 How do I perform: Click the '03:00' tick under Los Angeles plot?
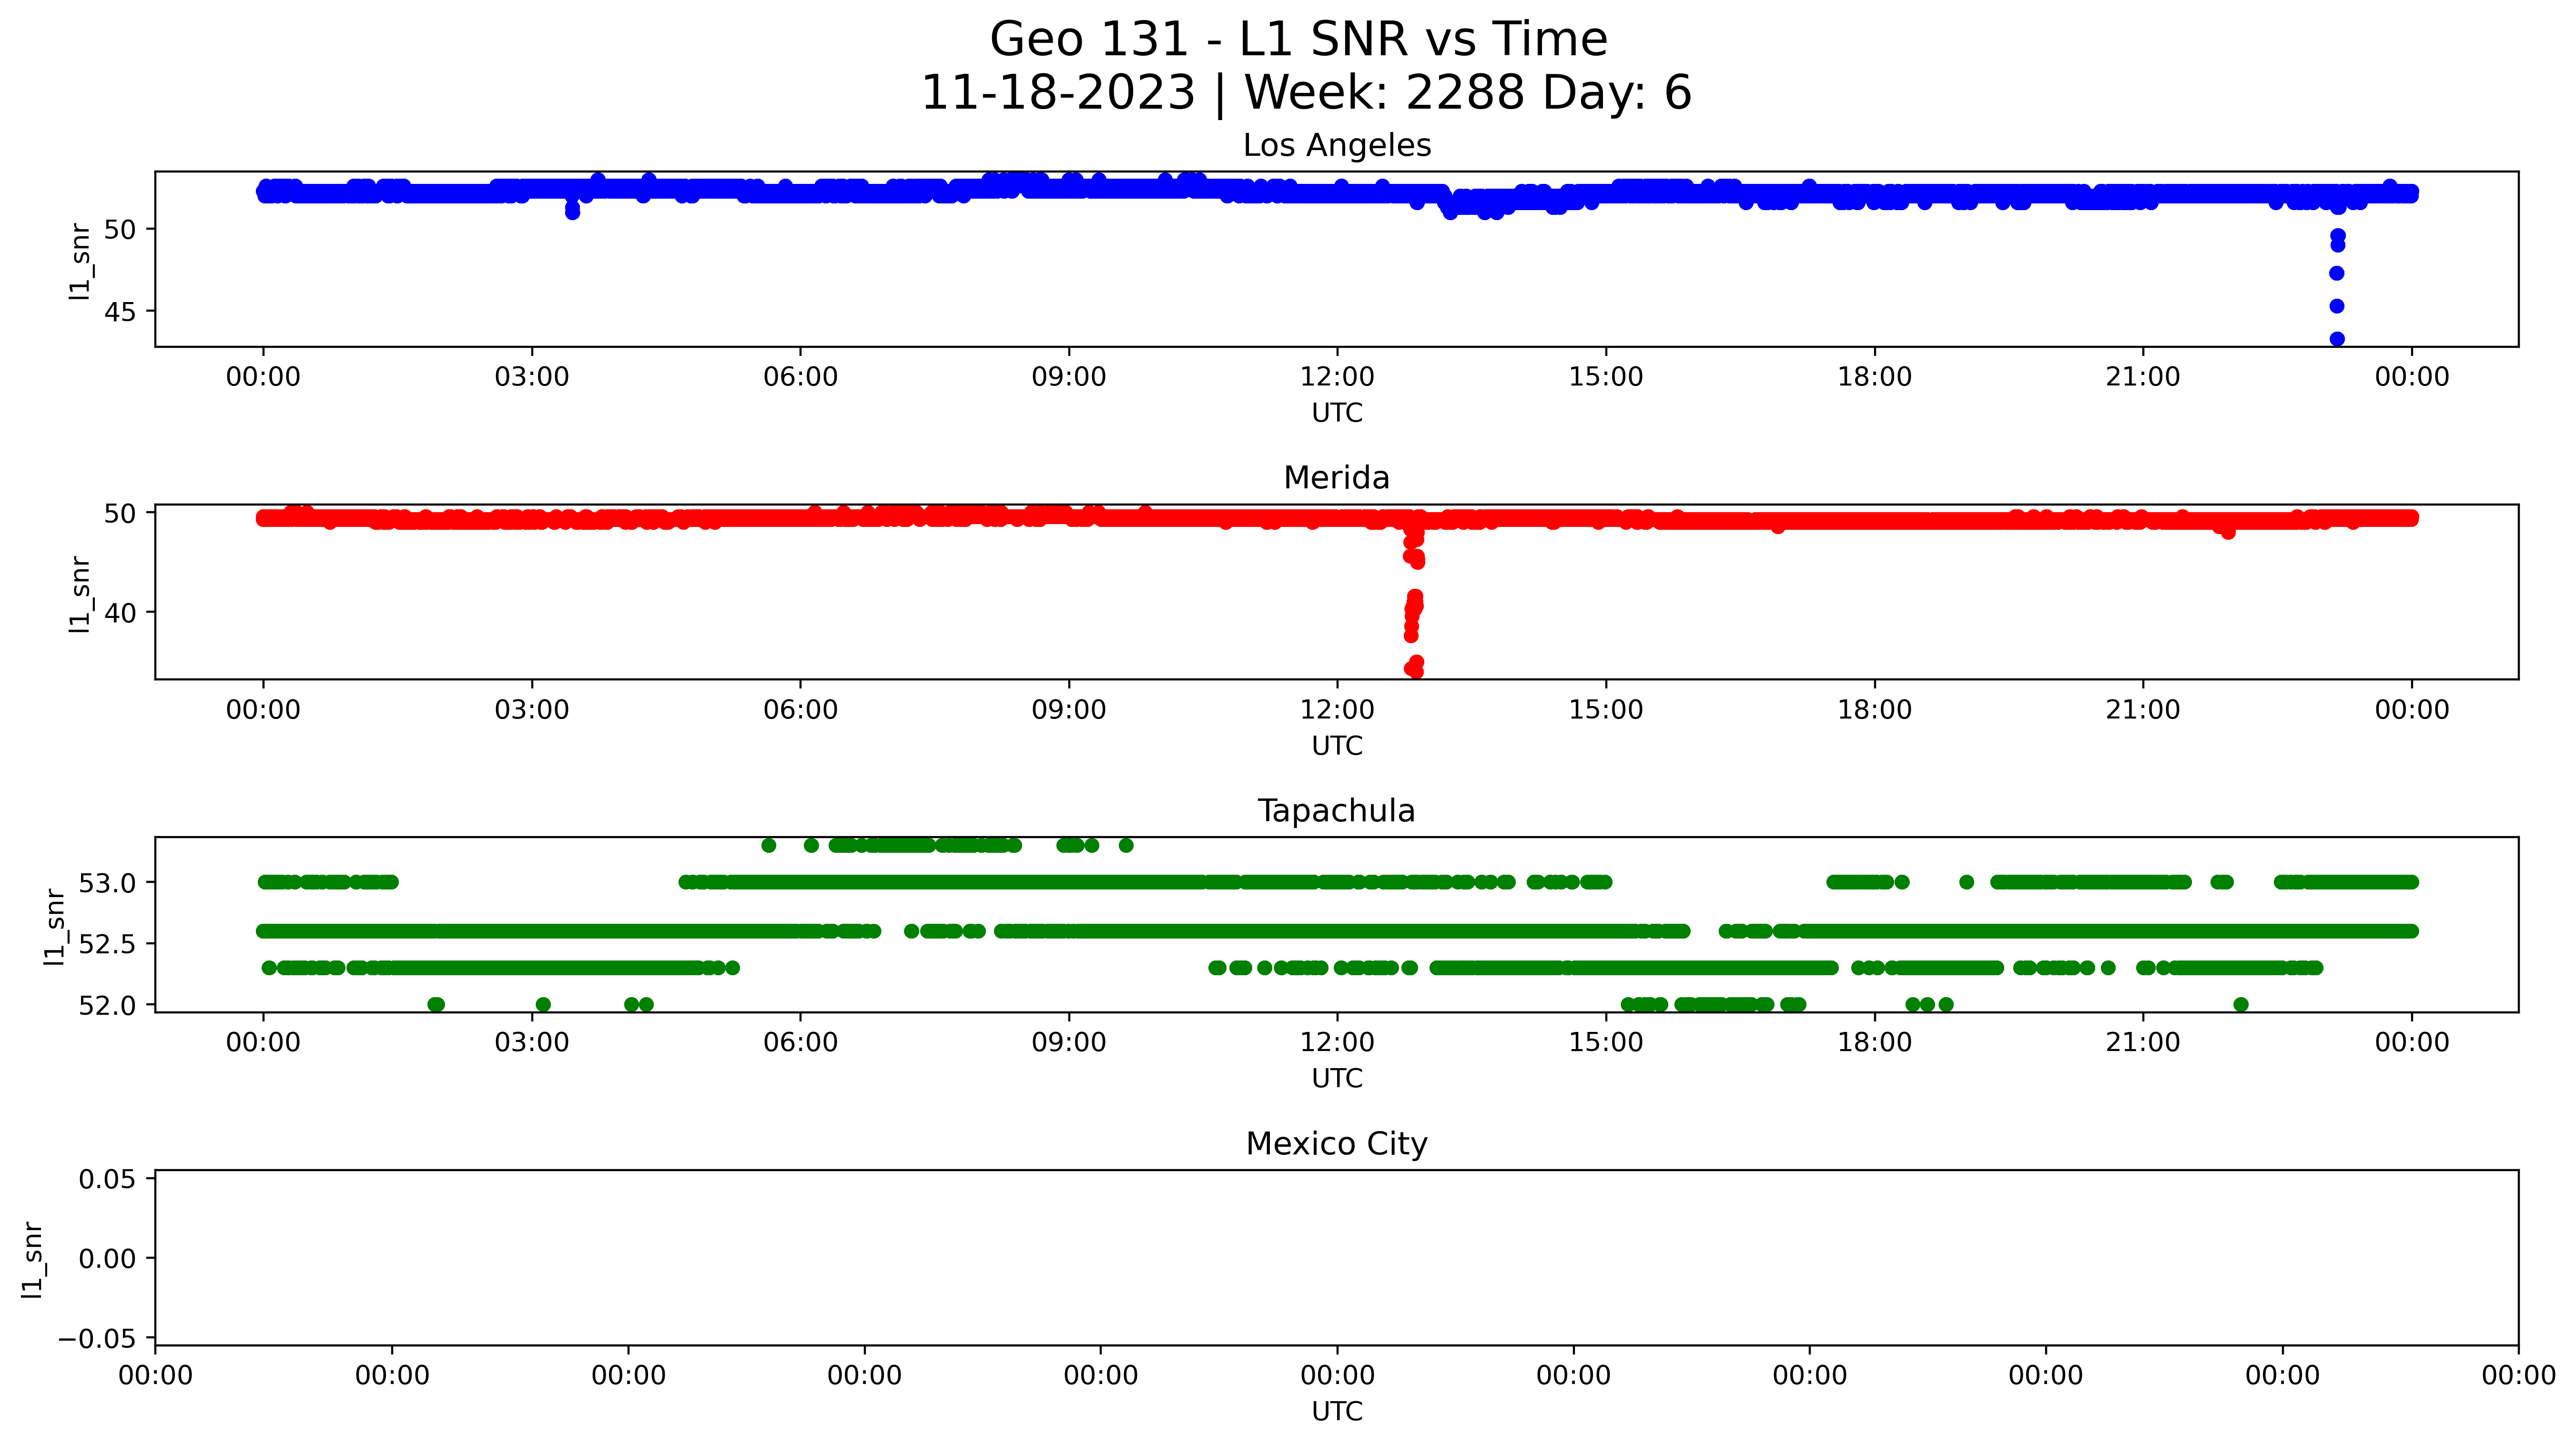(x=532, y=378)
